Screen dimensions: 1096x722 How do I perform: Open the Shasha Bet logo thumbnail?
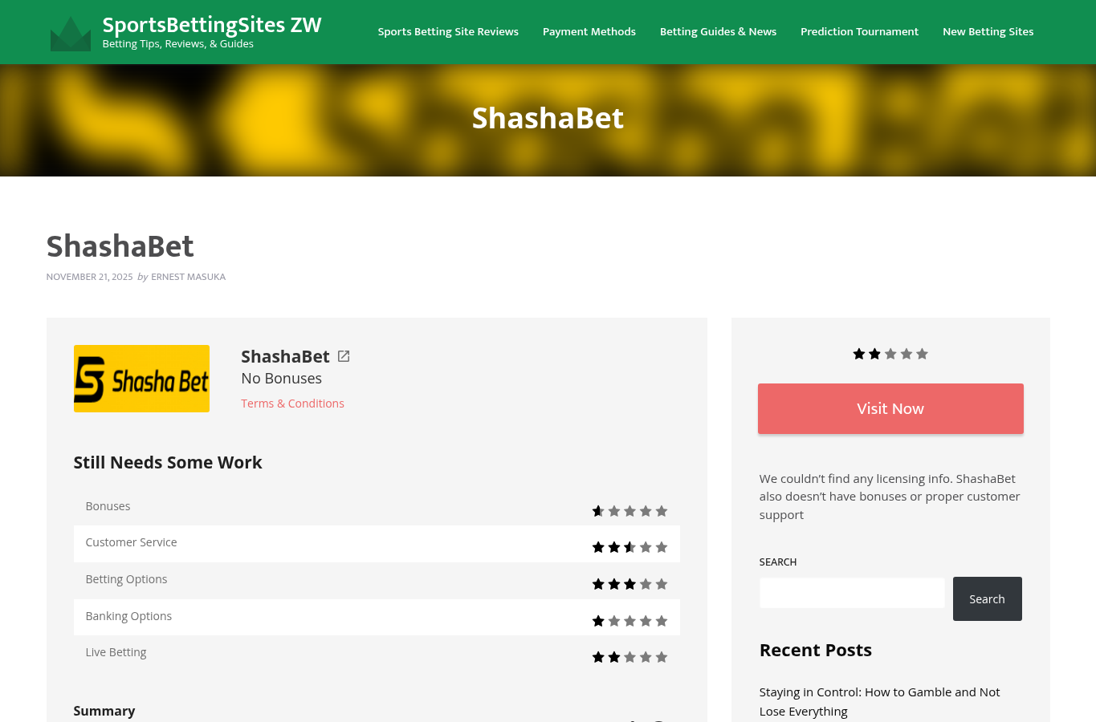[141, 379]
